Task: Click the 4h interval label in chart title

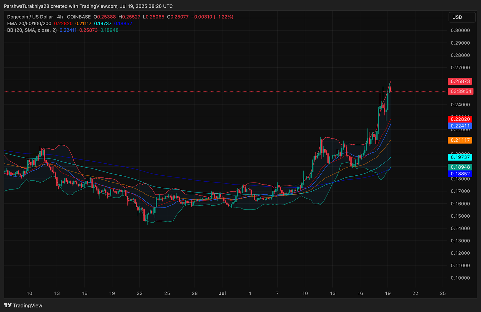Action: [x=60, y=17]
